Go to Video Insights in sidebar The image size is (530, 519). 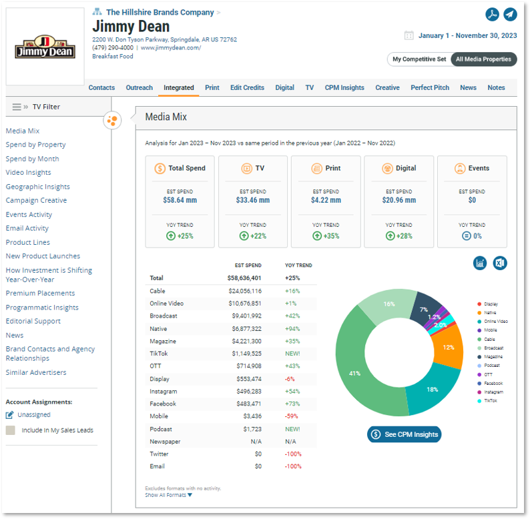[28, 172]
